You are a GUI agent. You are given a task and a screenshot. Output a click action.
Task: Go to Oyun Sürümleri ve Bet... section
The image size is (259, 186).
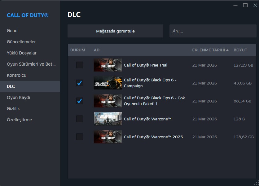tap(30, 64)
